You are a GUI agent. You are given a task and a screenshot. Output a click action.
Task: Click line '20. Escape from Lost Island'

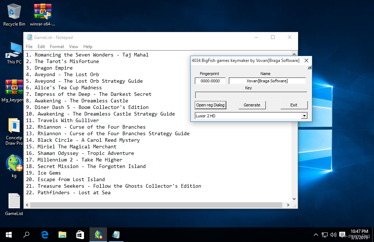click(x=65, y=180)
